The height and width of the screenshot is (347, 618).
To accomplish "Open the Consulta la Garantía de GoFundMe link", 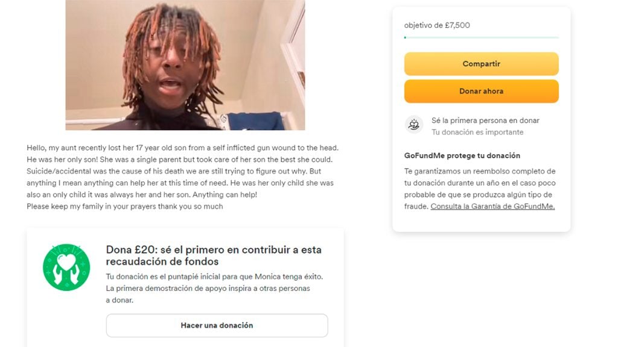I will (x=492, y=206).
